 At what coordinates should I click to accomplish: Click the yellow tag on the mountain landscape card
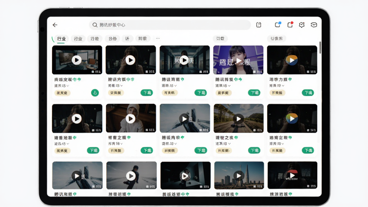[224, 151]
